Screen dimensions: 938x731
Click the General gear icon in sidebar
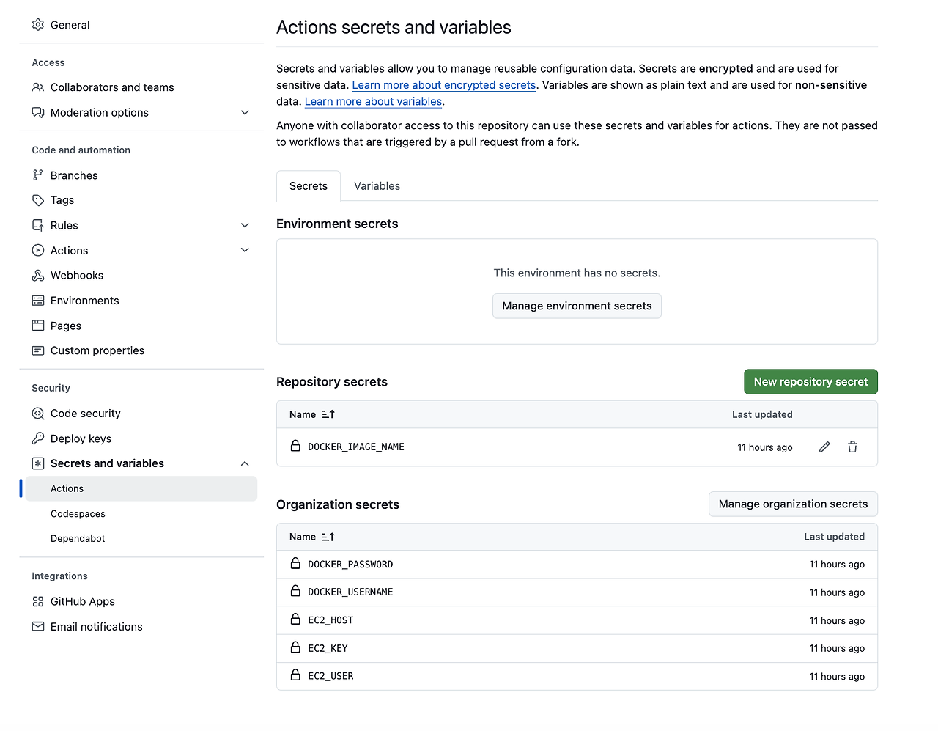38,25
